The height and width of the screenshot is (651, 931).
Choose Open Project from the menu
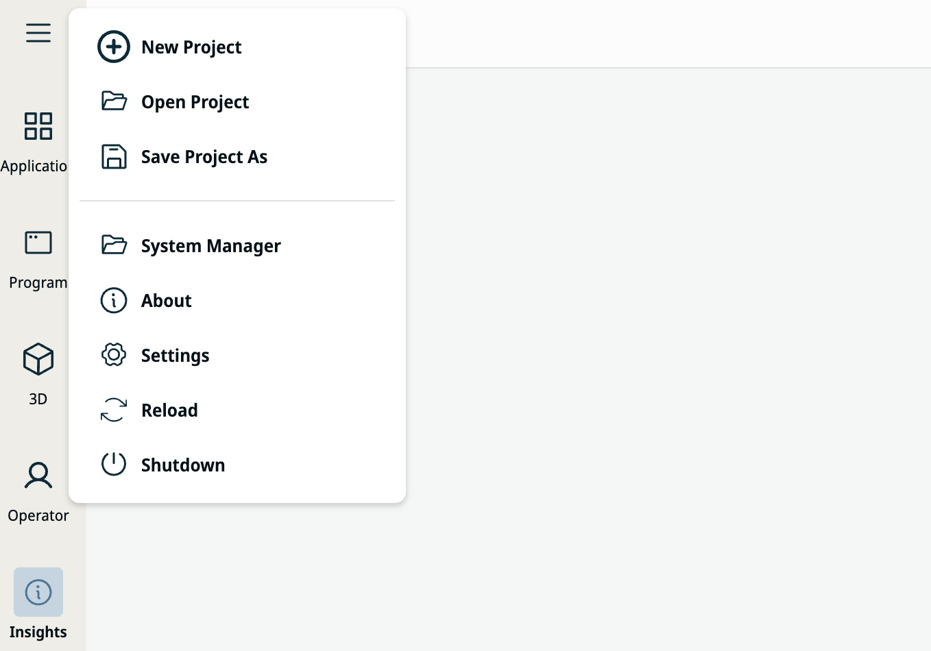(195, 102)
